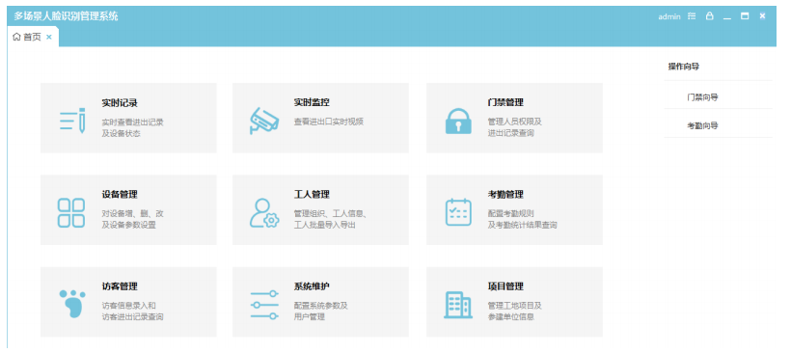Viewport: 791px width, 353px height.
Task: Click the 操作向导 panel header
Action: 684,66
